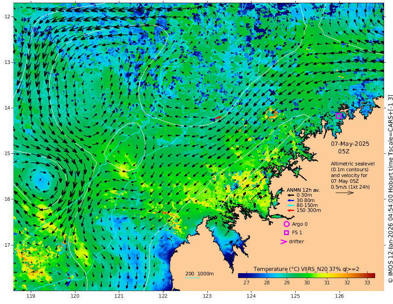Click the 120 longitude axis label
The image size is (393, 304).
75,296
